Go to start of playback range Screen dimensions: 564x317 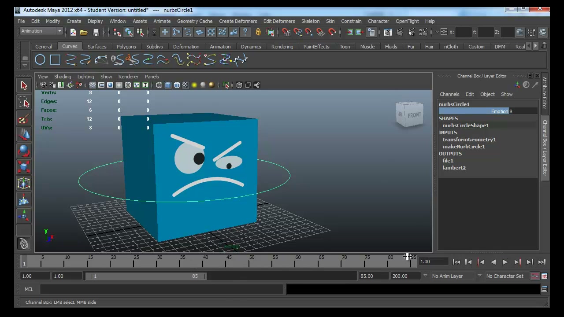point(456,262)
